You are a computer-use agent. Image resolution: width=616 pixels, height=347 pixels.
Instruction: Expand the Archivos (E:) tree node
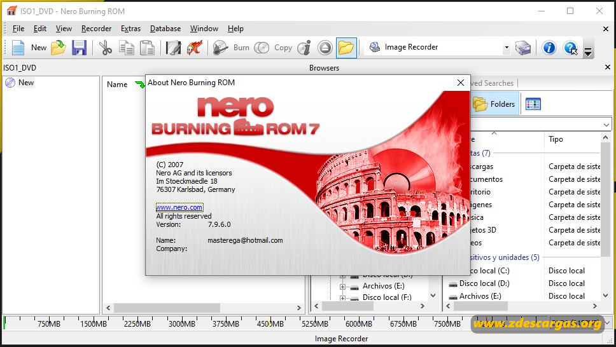click(x=342, y=287)
